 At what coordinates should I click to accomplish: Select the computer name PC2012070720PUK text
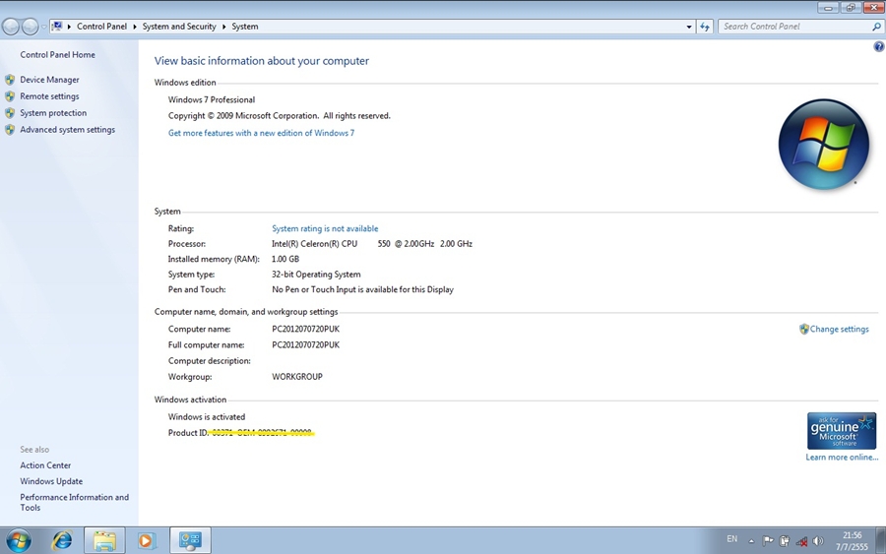coord(306,329)
